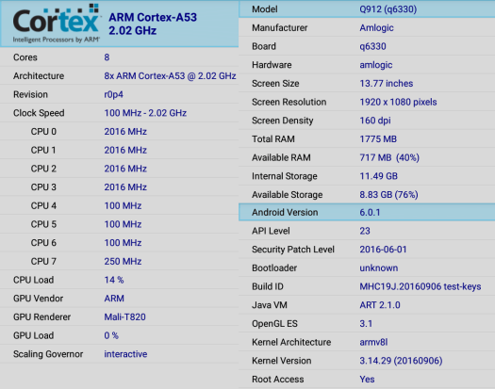Image resolution: width=495 pixels, height=389 pixels.
Task: Select the CPU 7 250 MHz row
Action: [120, 261]
